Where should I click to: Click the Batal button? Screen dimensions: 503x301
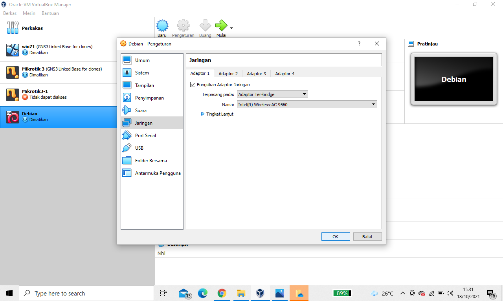point(367,236)
